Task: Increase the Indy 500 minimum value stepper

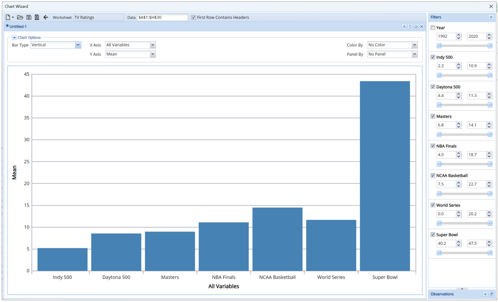Action: [x=458, y=64]
